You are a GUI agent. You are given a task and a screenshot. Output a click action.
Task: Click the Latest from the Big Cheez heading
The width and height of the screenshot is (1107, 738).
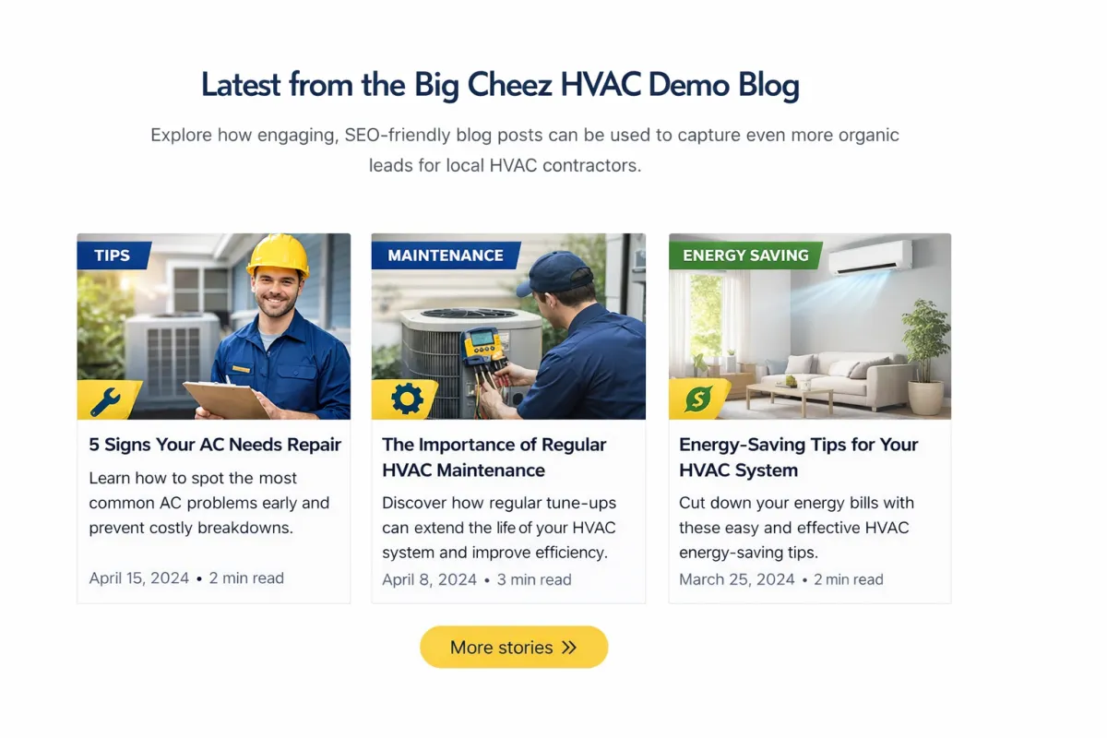coord(500,85)
